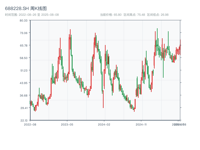Click y-axis value 58.50
The width and height of the screenshot is (200, 150).
(23, 58)
